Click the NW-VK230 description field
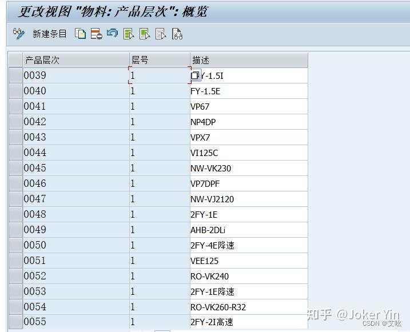410x332 pixels. tap(249, 168)
